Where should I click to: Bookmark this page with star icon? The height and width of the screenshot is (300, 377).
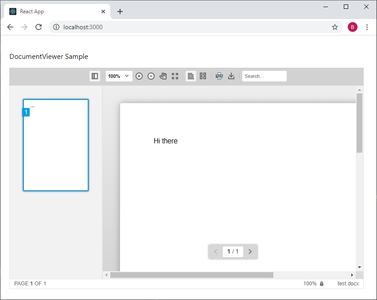pyautogui.click(x=335, y=27)
